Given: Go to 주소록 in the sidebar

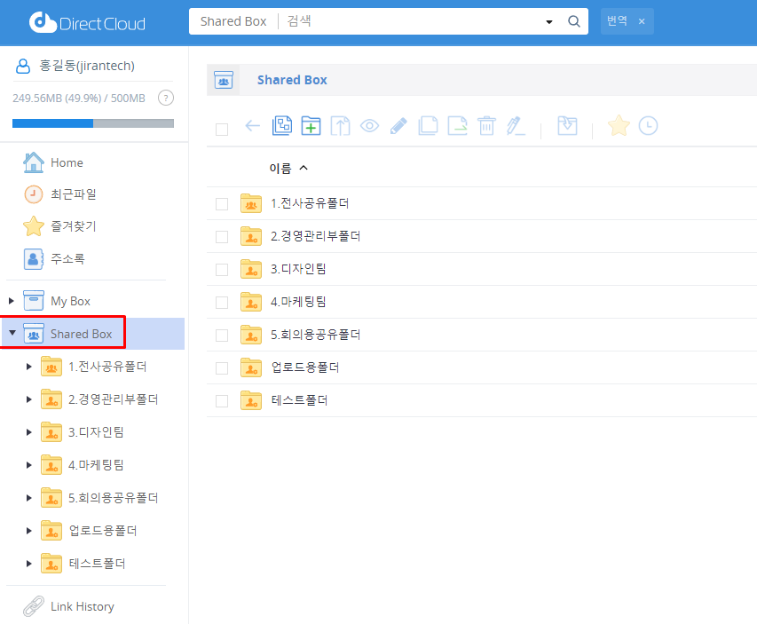Looking at the screenshot, I should click(67, 259).
